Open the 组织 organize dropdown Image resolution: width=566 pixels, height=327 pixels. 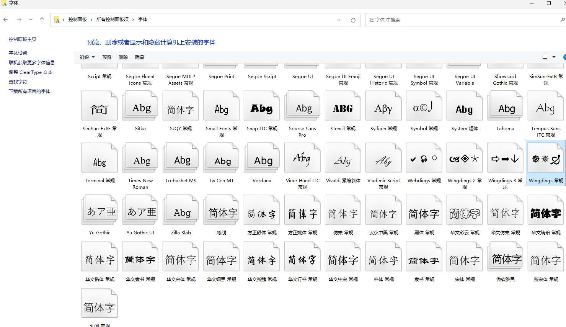pyautogui.click(x=87, y=57)
